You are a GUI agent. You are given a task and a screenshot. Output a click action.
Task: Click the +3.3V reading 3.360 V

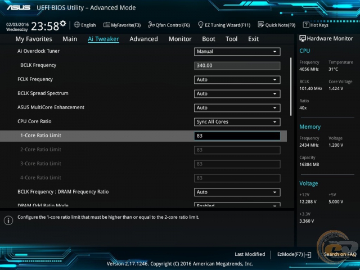tap(307, 221)
